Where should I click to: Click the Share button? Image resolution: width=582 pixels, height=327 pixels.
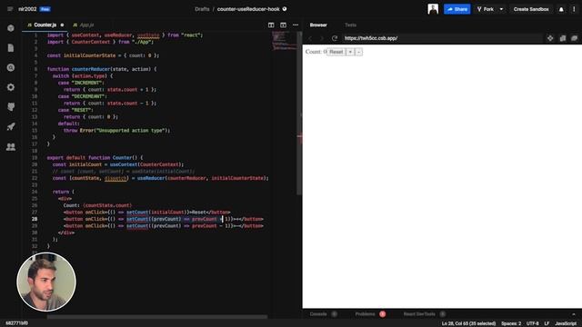pos(457,9)
